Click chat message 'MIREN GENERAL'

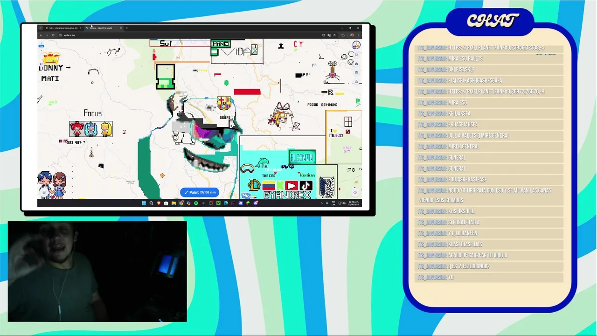[464, 147]
